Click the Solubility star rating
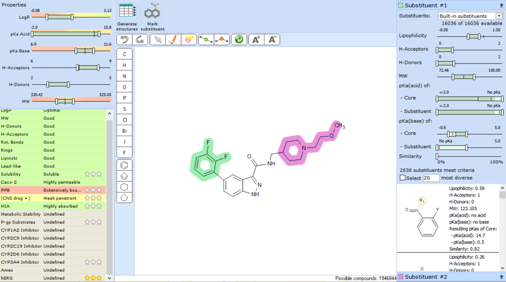This screenshot has height=282, width=506. [x=93, y=174]
